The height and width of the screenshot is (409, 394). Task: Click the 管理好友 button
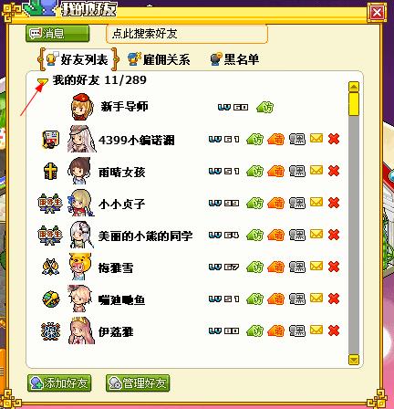(x=138, y=383)
